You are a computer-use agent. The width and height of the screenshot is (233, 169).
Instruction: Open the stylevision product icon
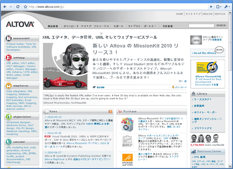coord(8,117)
